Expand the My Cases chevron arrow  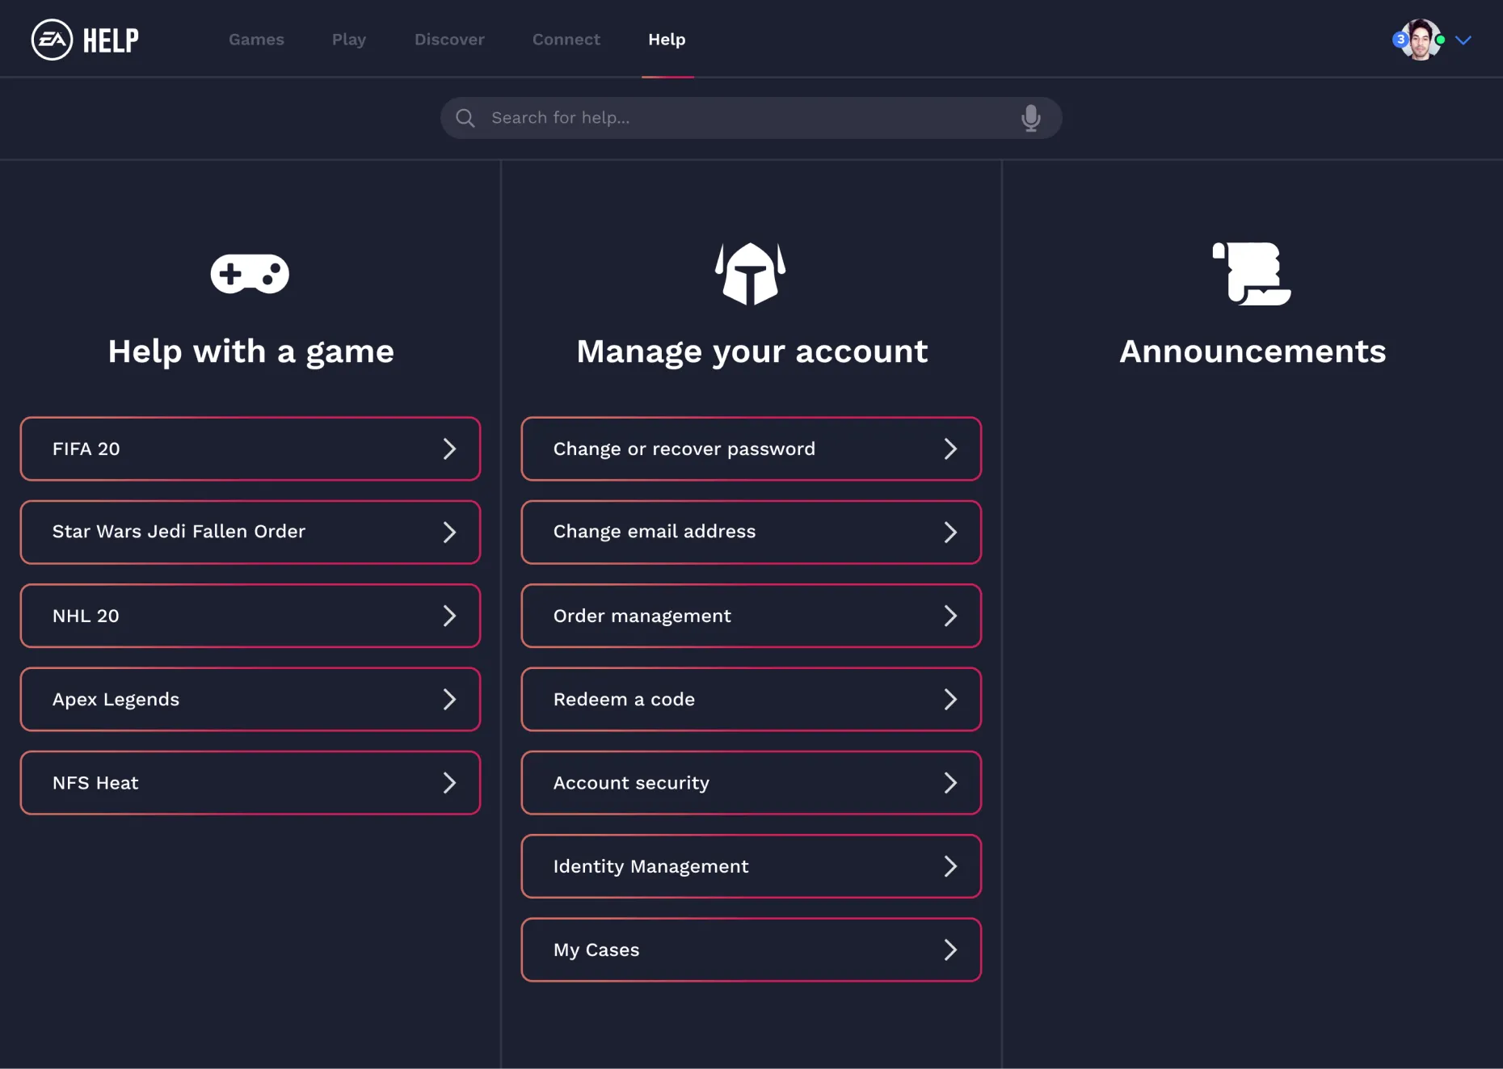(x=950, y=950)
